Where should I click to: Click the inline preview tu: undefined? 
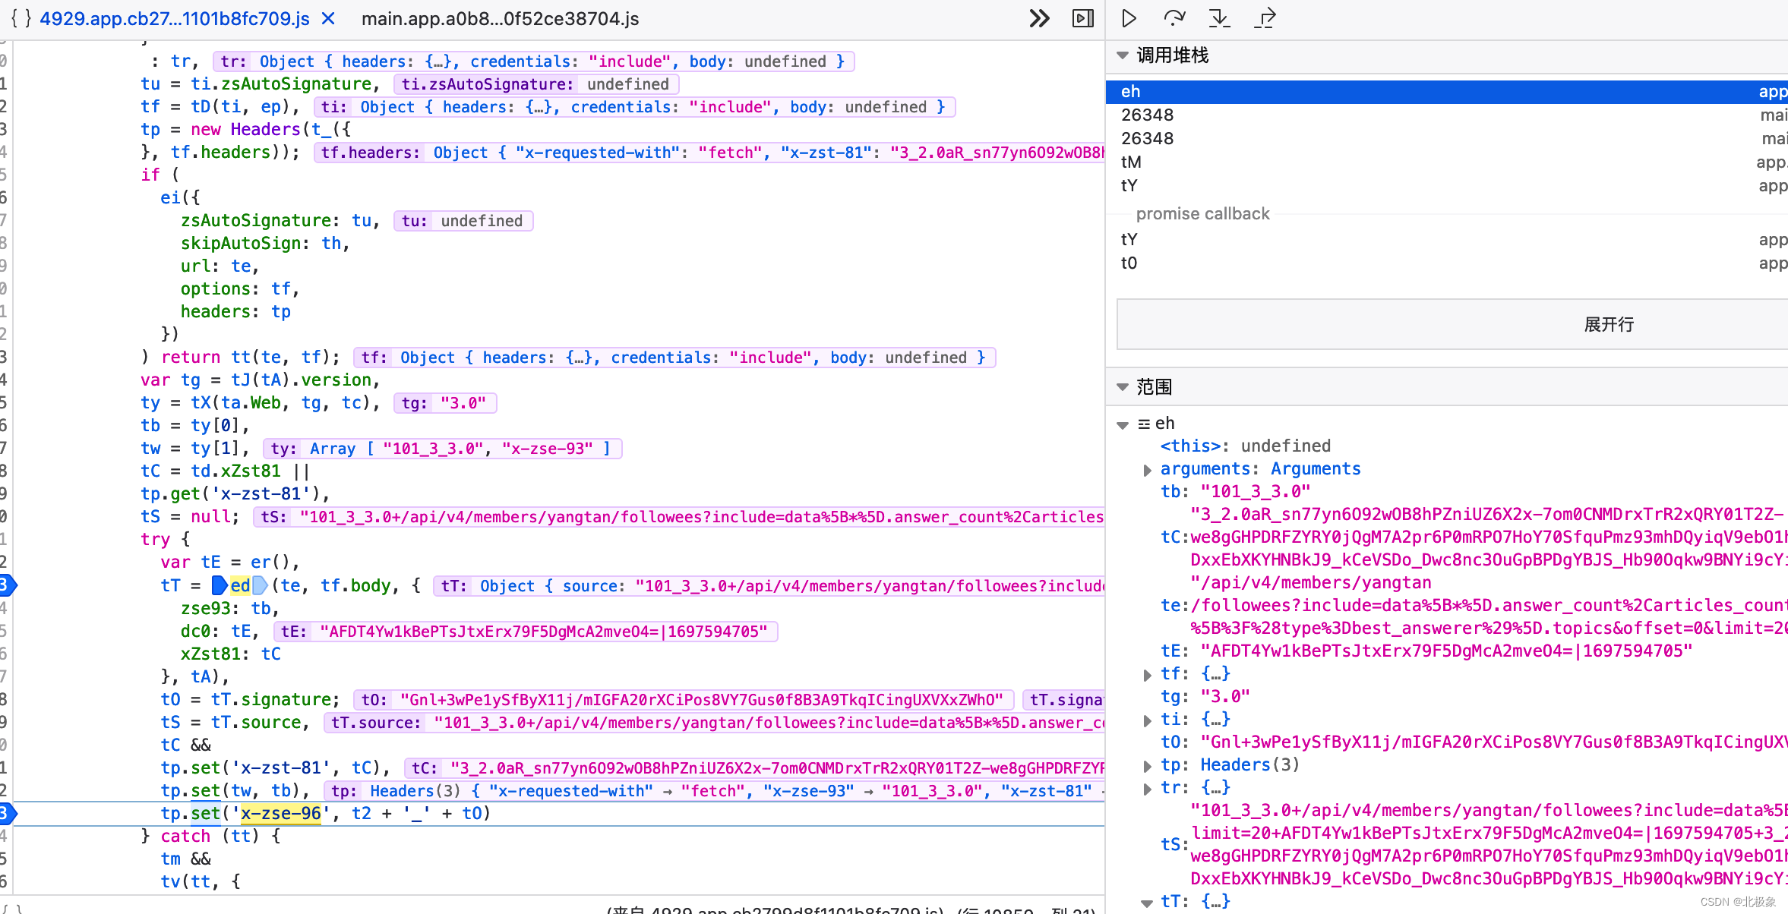(463, 221)
